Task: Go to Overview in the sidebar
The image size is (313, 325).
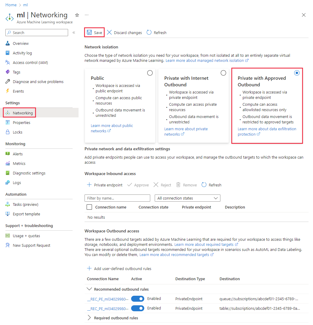Action: (x=21, y=43)
